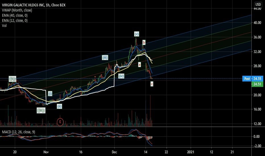The height and width of the screenshot is (156, 265).
Task: Click the Vol indicator label
Action: tap(4, 26)
